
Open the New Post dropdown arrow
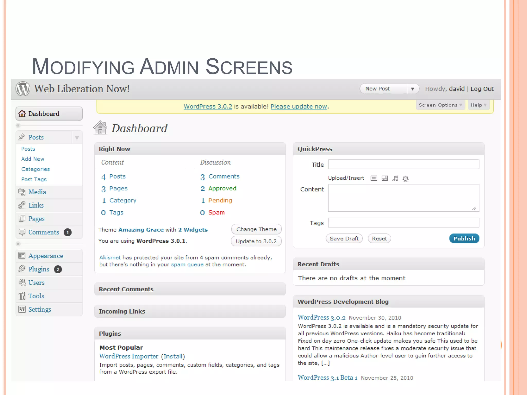point(412,89)
